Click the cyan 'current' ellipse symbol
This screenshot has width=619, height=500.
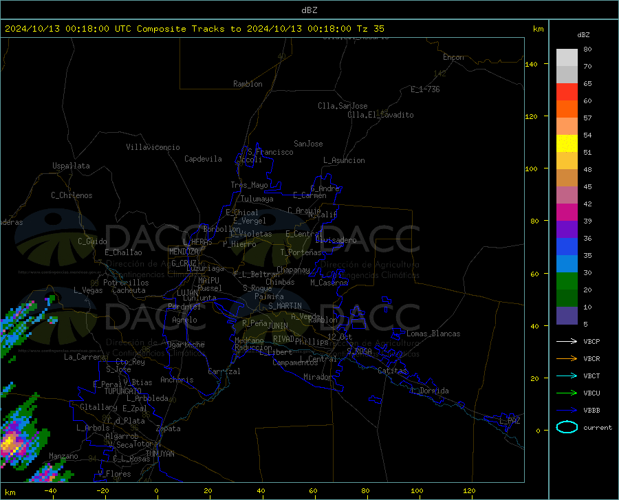(x=567, y=427)
